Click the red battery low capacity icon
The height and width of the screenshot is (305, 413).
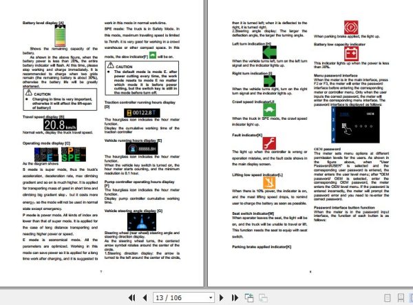(351, 54)
